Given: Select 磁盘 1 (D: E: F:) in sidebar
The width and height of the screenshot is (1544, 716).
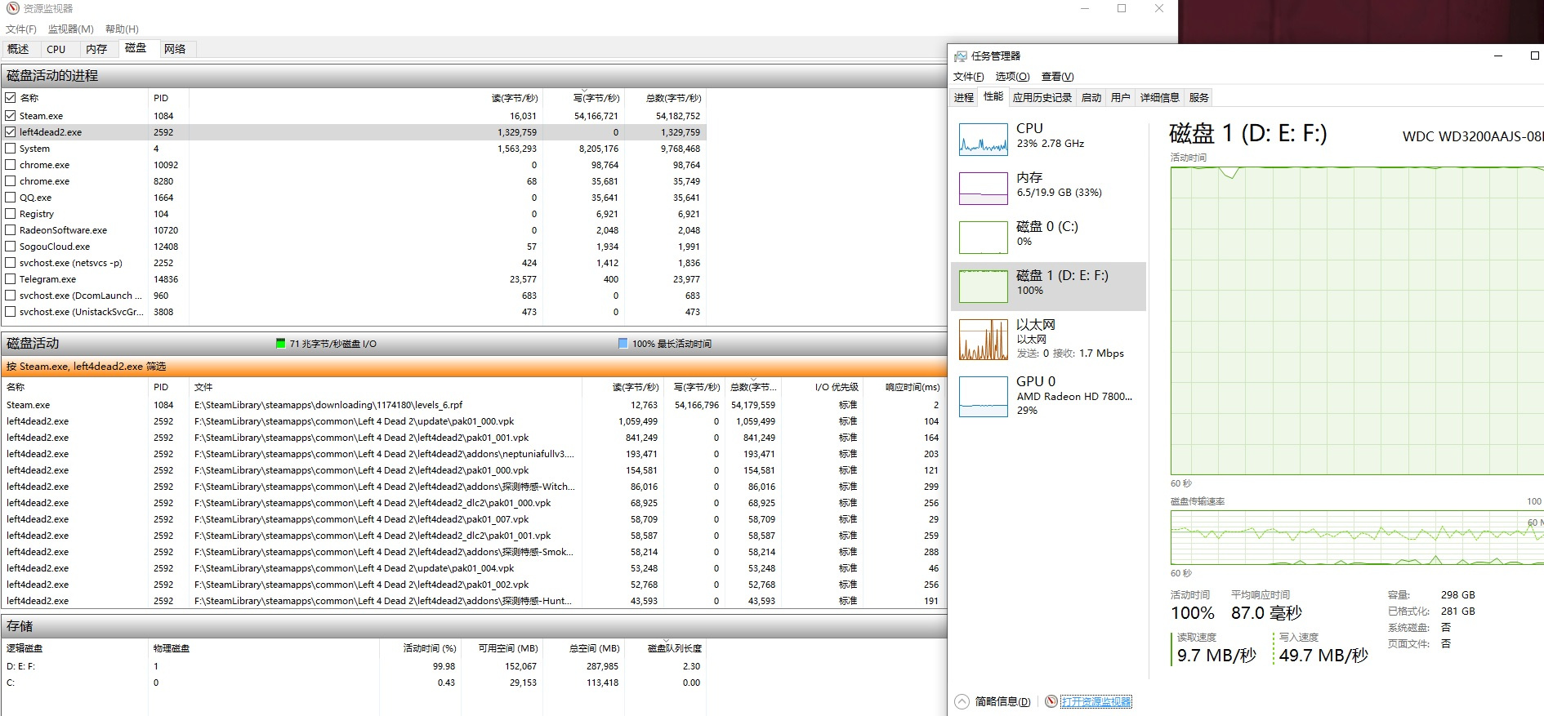Looking at the screenshot, I should (x=1049, y=286).
